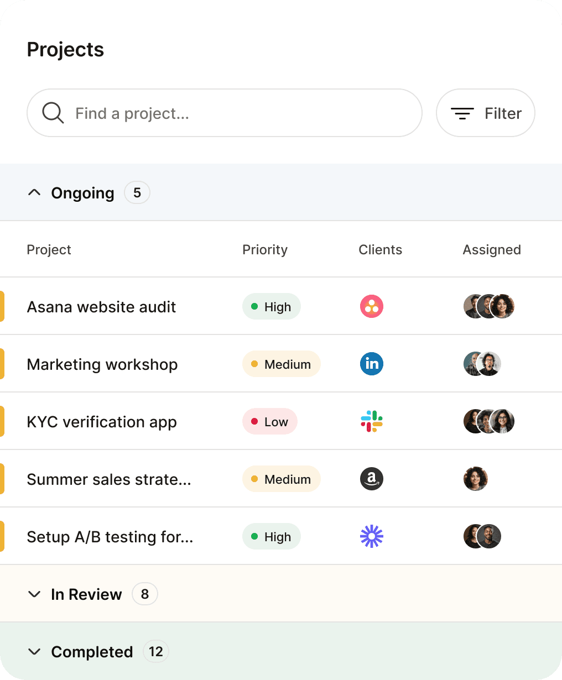Click the LinkedIn client icon on Marketing workshop

[x=371, y=364]
